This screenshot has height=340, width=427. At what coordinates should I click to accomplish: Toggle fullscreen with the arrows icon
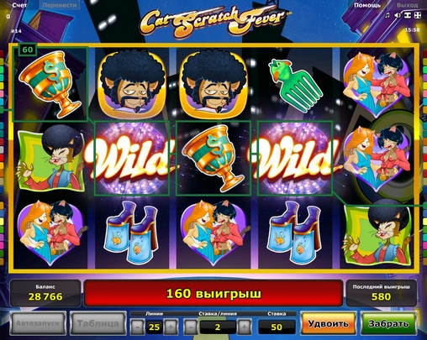pos(417,15)
